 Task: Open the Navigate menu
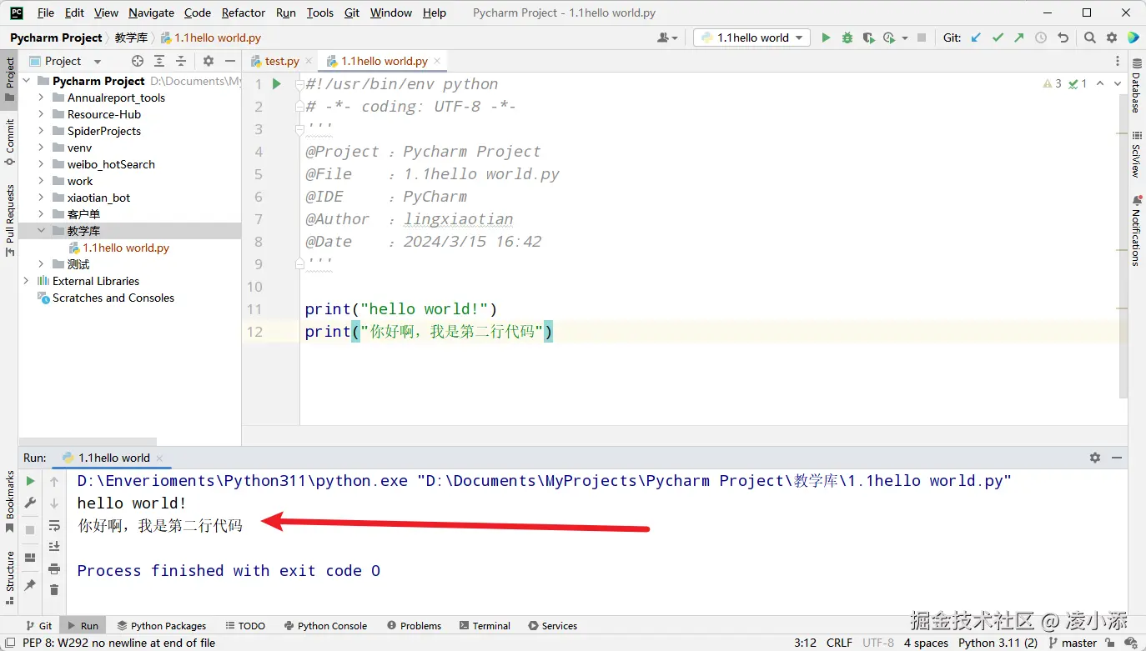(x=151, y=13)
